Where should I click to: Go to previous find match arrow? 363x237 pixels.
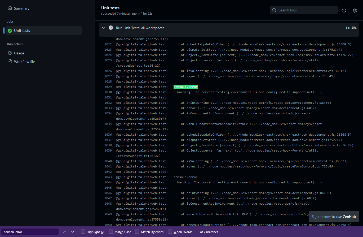point(65,232)
